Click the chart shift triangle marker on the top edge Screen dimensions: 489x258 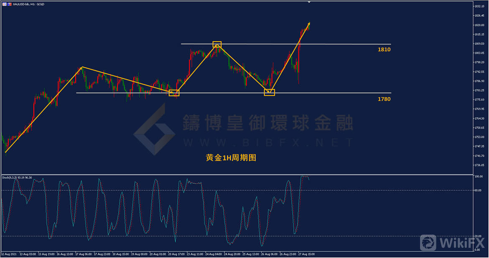pyautogui.click(x=309, y=2)
